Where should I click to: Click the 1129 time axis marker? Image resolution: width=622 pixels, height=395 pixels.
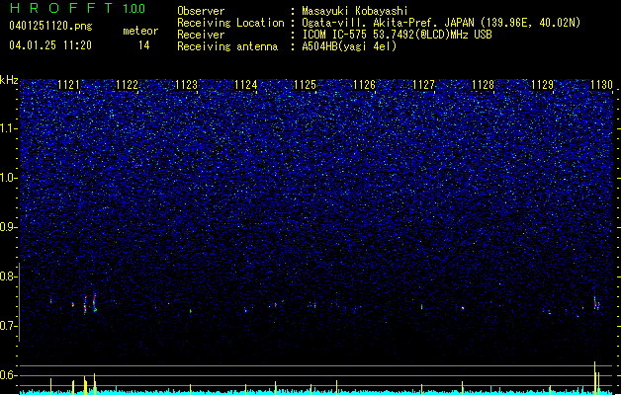(542, 85)
